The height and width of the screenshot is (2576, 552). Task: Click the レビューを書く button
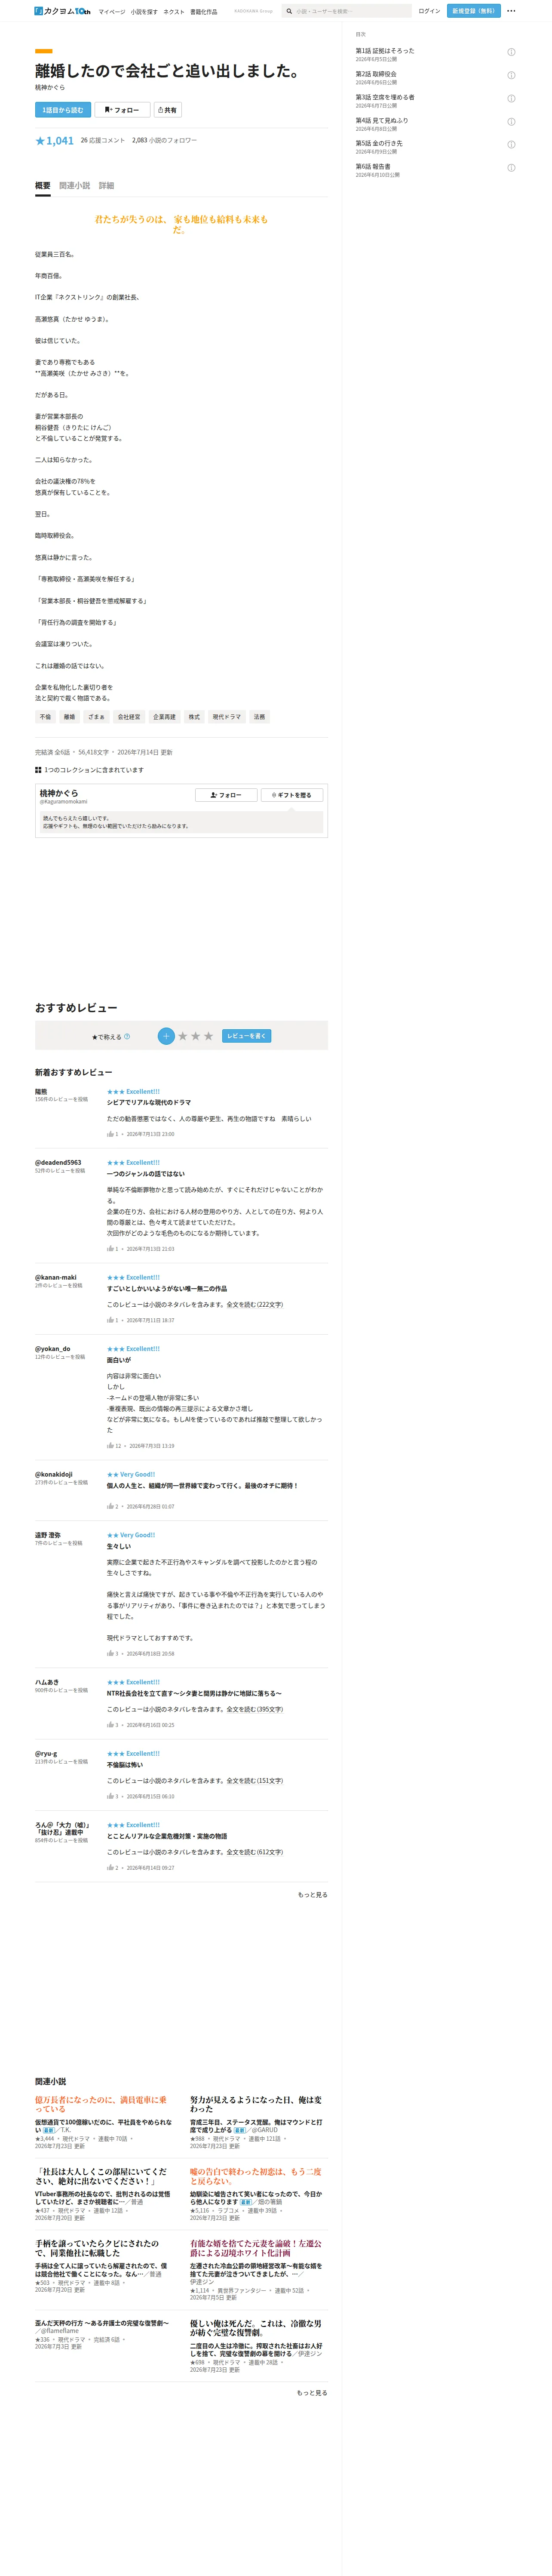click(x=246, y=1036)
